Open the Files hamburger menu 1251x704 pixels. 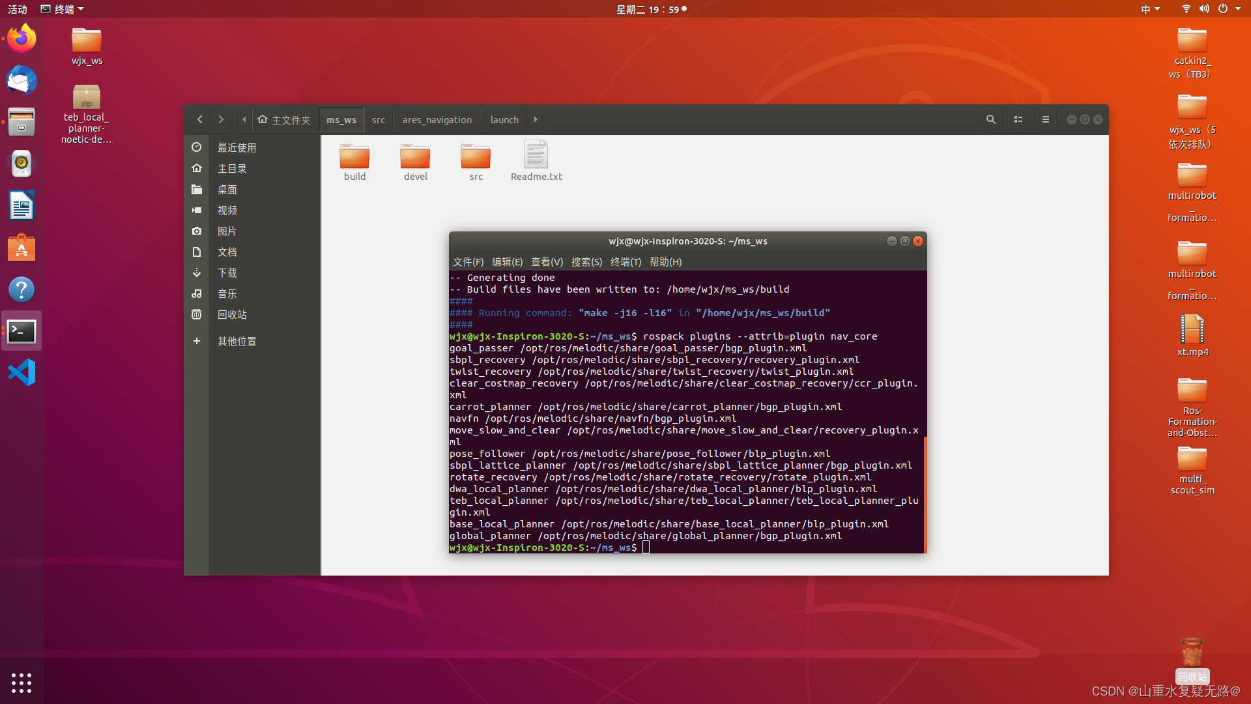click(x=1045, y=119)
